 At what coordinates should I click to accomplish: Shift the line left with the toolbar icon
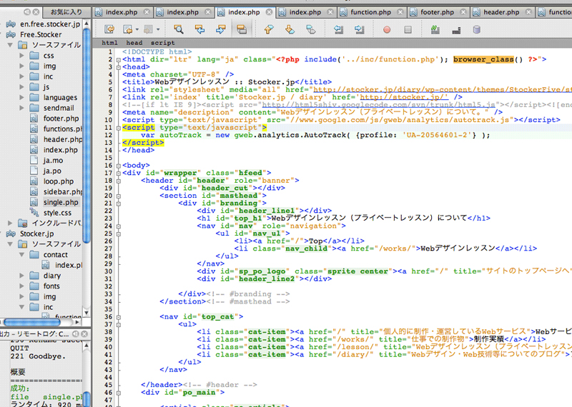pyautogui.click(x=338, y=29)
